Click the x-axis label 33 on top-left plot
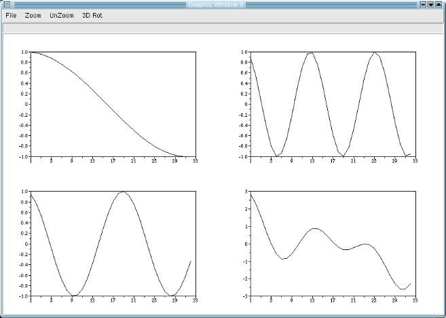The image size is (446, 318). click(x=196, y=160)
